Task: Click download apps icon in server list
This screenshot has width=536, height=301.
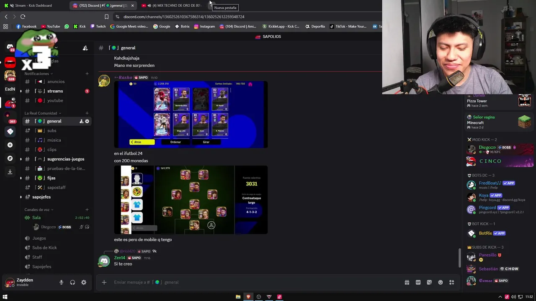Action: coord(10,171)
